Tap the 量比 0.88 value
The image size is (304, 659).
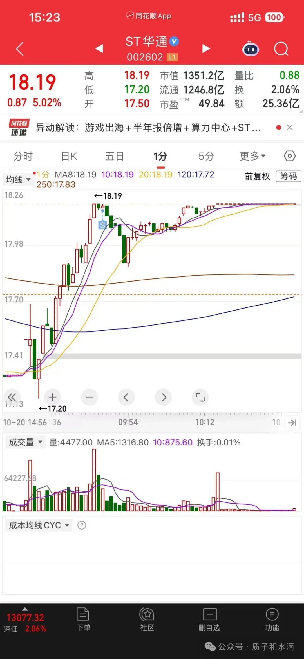[289, 75]
